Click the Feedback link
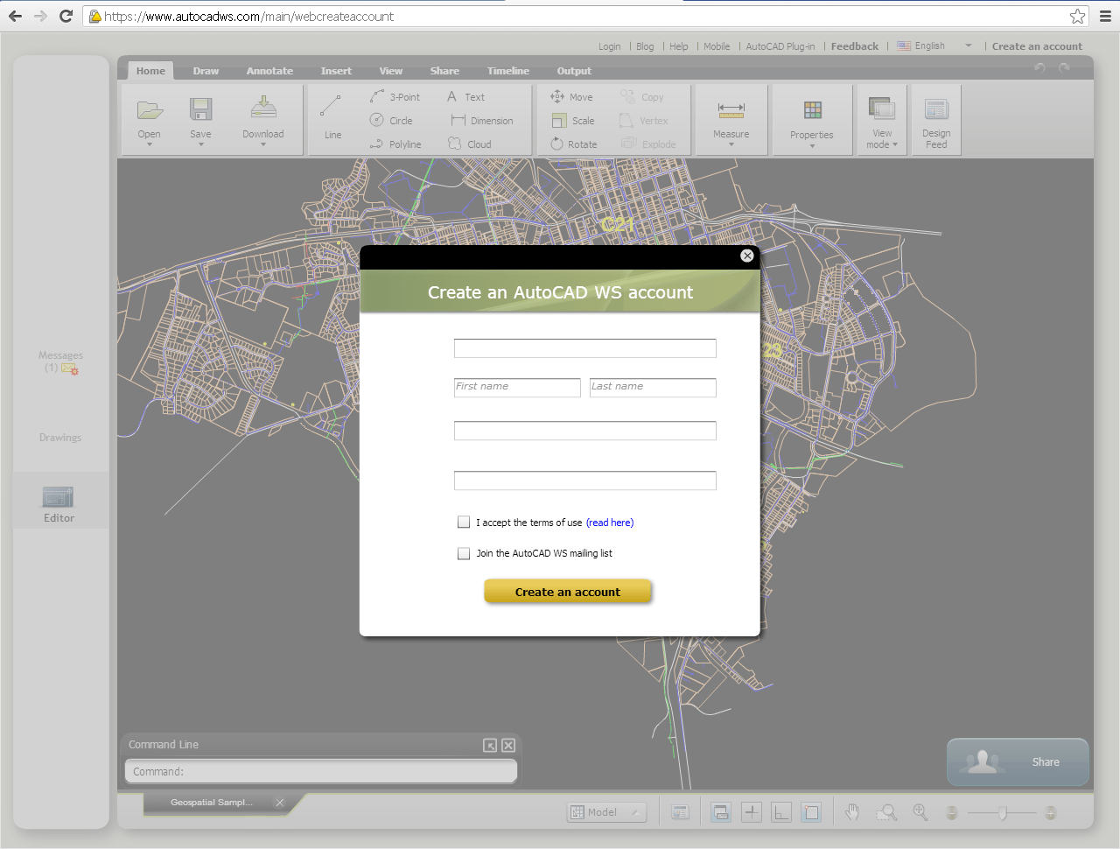Image resolution: width=1120 pixels, height=849 pixels. coord(855,46)
